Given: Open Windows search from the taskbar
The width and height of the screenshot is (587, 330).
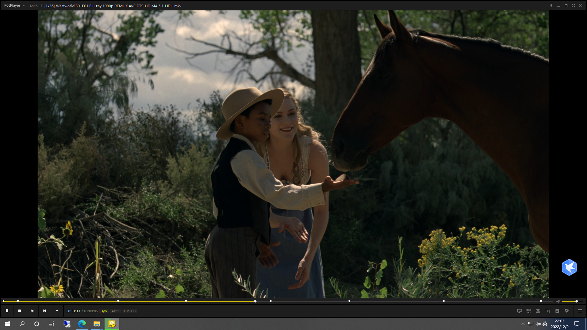Looking at the screenshot, I should (22, 324).
